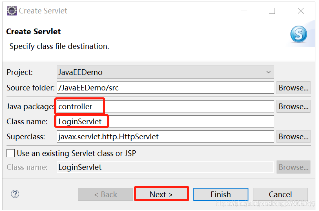Click the disabled Back button
The height and width of the screenshot is (211, 319).
pyautogui.click(x=105, y=194)
